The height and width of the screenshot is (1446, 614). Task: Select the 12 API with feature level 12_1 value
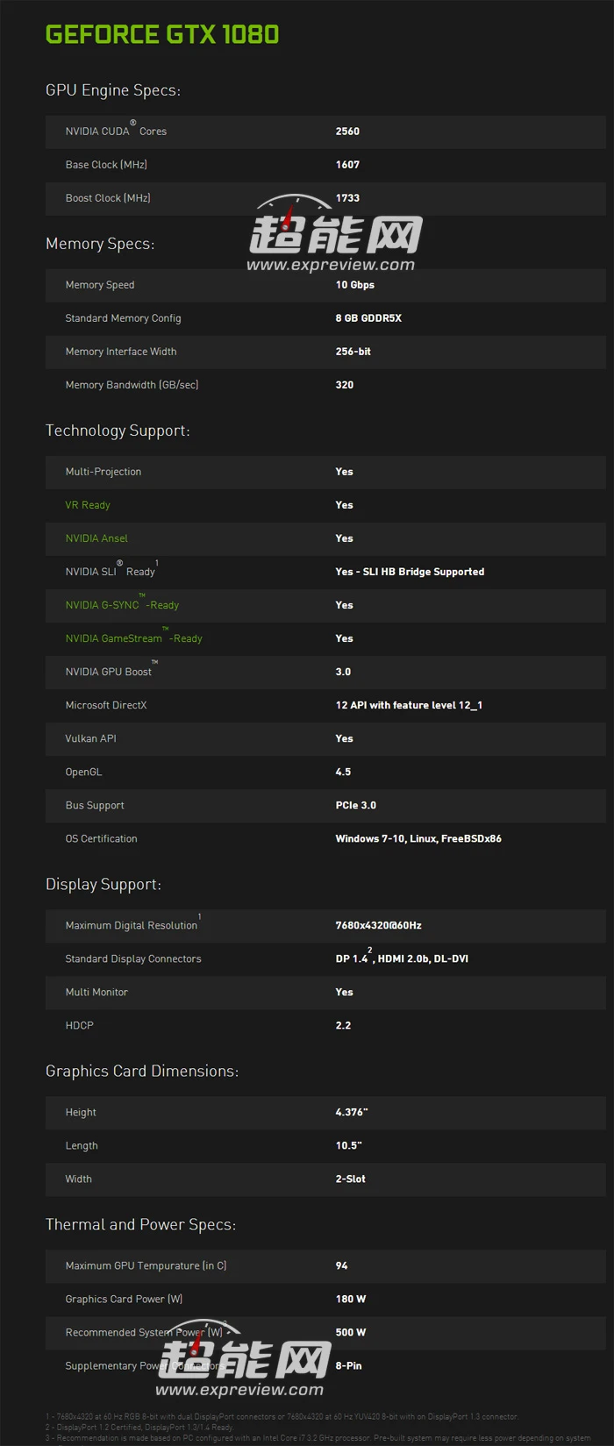point(409,705)
